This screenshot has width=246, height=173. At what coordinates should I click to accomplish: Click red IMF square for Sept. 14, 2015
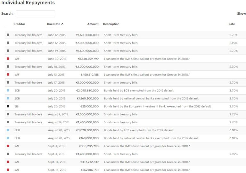point(8,162)
